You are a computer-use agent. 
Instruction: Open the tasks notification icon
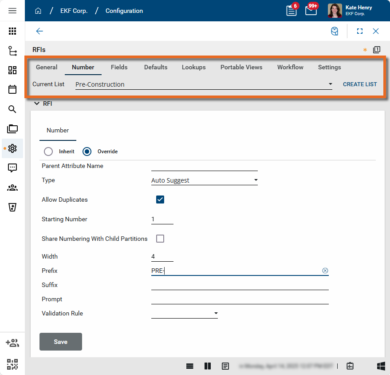[x=292, y=11]
